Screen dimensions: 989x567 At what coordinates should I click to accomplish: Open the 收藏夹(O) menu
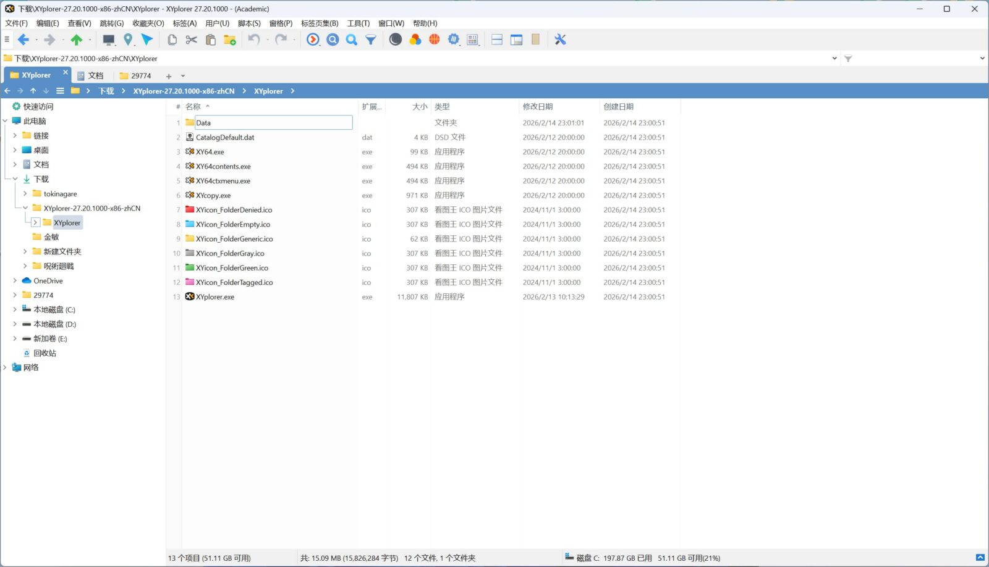(148, 23)
